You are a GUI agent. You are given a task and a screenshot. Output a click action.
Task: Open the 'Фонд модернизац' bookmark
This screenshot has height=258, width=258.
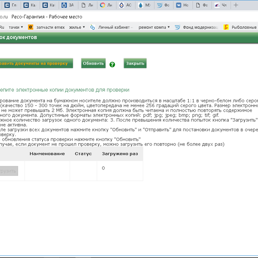(x=200, y=28)
